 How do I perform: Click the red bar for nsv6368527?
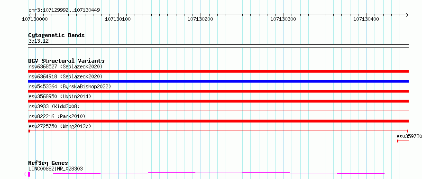click(x=218, y=71)
